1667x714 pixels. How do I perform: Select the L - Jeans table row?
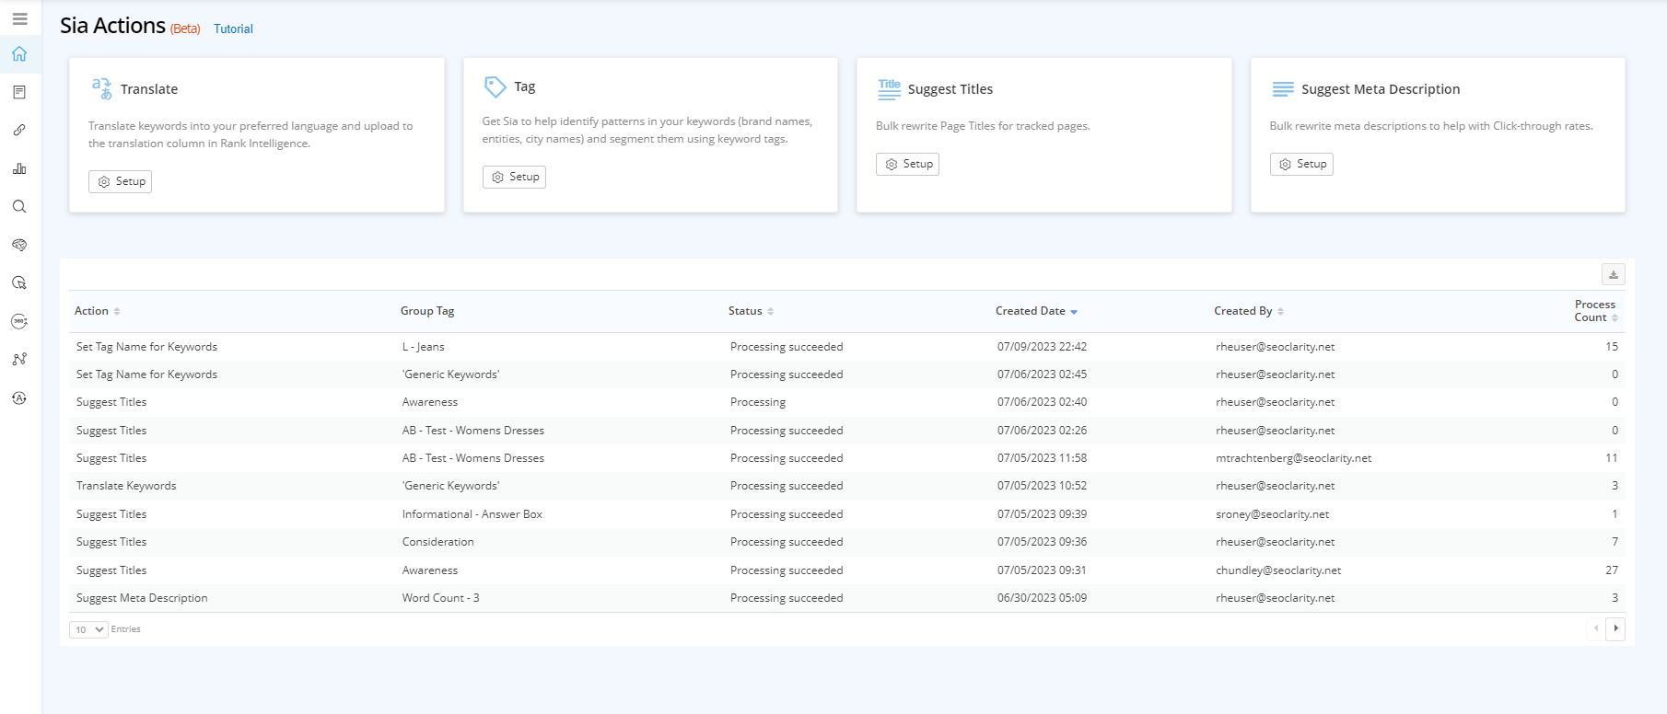point(424,347)
